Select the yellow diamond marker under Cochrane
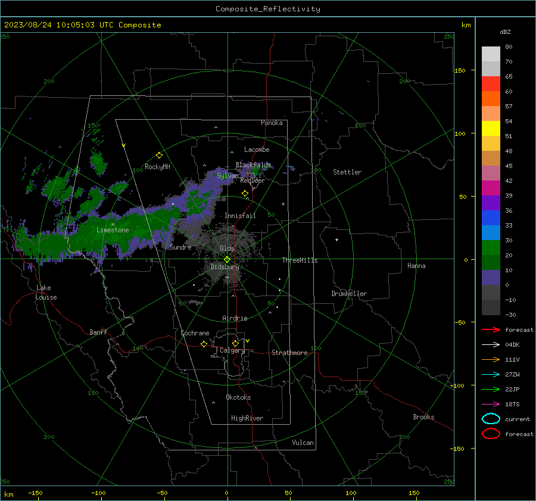Image resolution: width=536 pixels, height=501 pixels. (x=204, y=344)
